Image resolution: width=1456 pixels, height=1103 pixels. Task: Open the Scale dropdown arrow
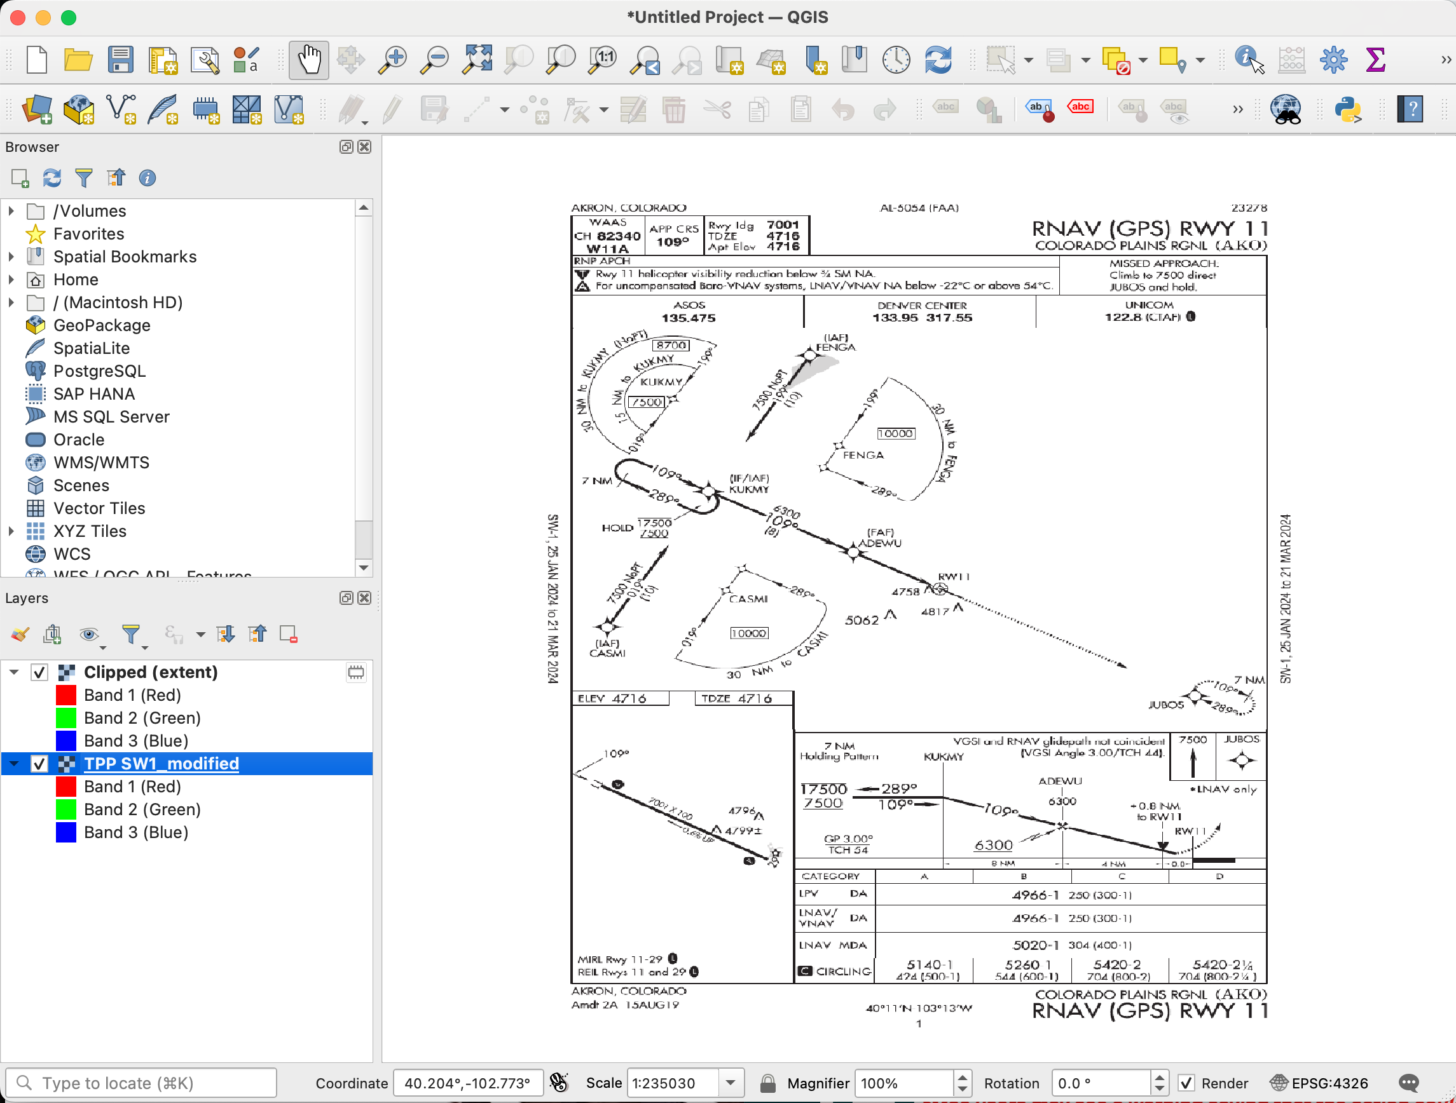pyautogui.click(x=731, y=1083)
